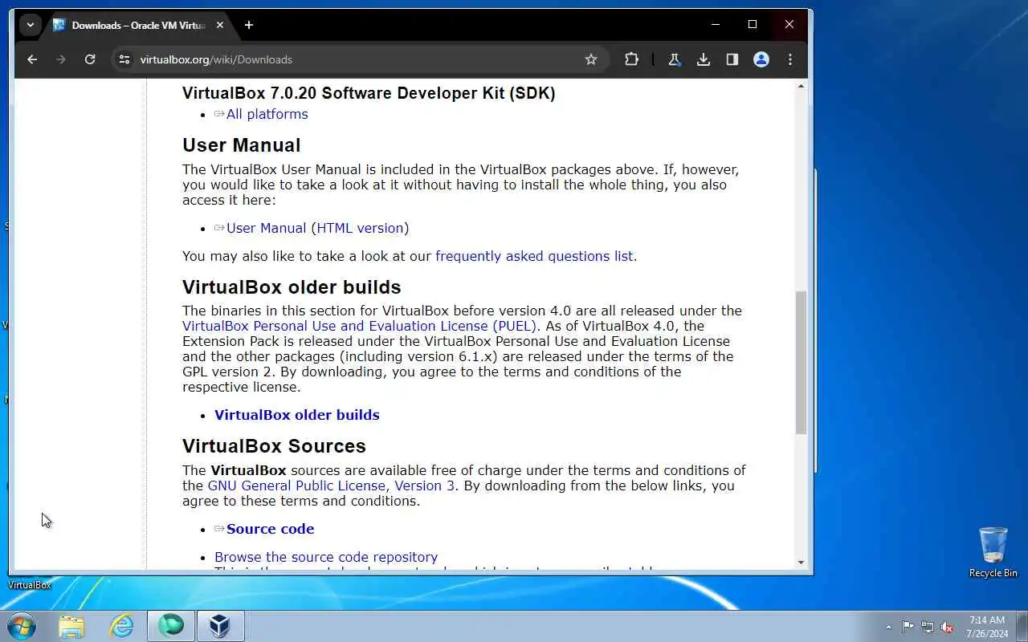Expand the tab search dropdown arrow
Viewport: 1028px width, 642px height.
[x=31, y=25]
